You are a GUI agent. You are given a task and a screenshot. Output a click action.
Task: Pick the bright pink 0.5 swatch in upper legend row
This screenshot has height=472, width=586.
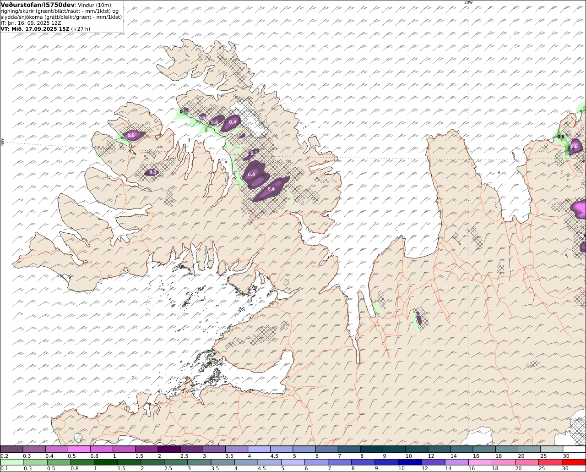coord(79,449)
